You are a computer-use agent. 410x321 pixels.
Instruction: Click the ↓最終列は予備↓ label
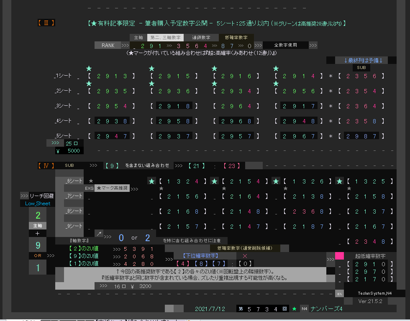pos(363,60)
